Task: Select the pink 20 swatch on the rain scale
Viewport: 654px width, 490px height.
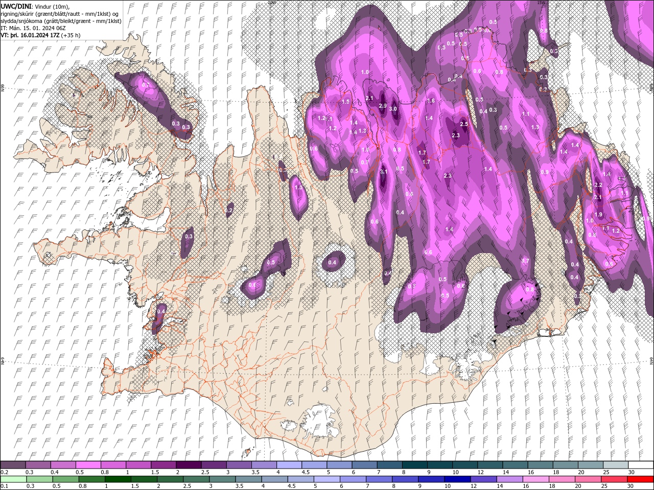Action: (x=588, y=479)
